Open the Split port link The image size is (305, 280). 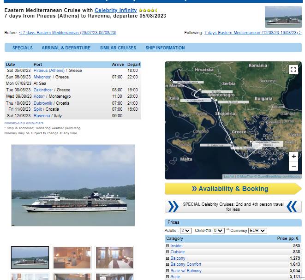(x=38, y=109)
